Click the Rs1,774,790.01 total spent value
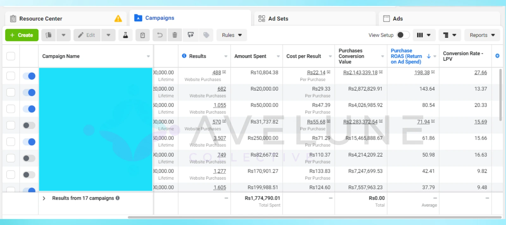 (262, 198)
